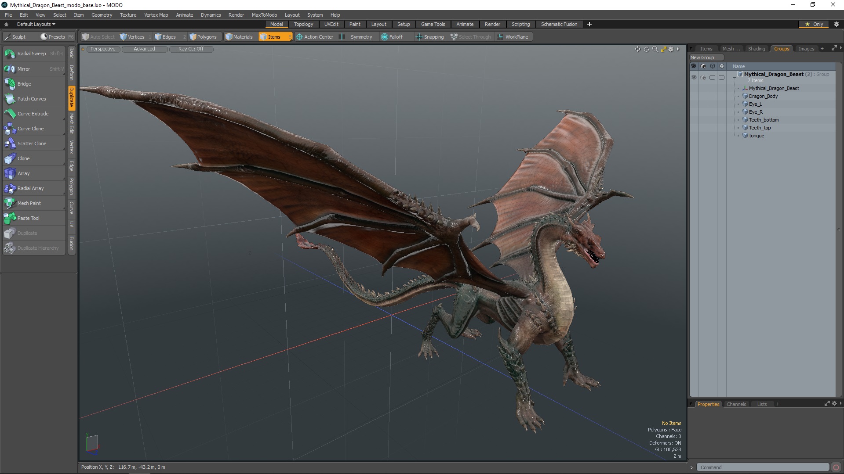Switch to the Channels tab

[x=736, y=404]
